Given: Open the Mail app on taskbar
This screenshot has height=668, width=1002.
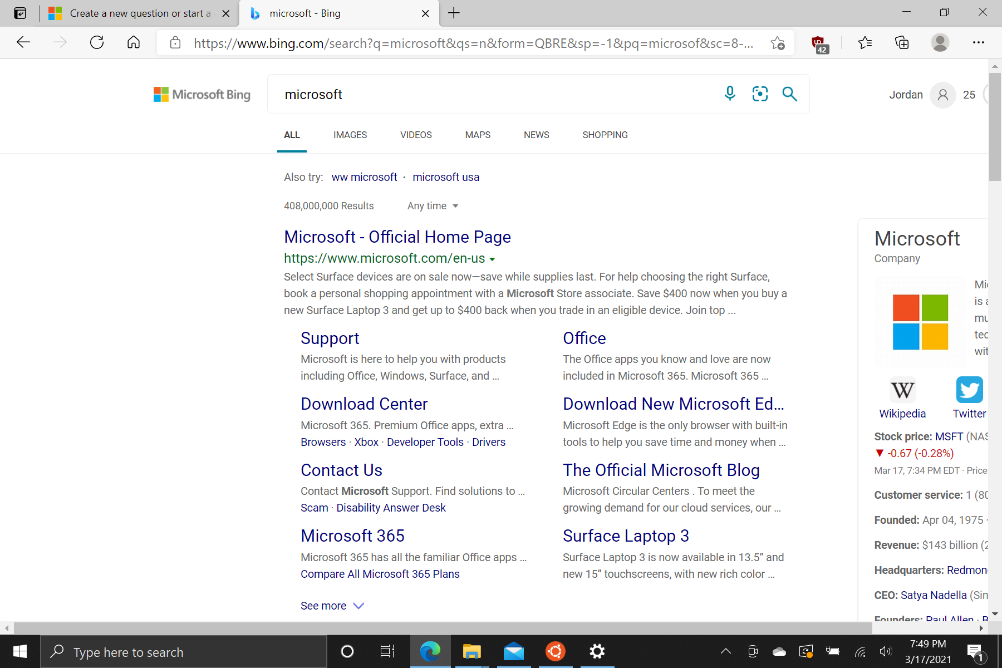Looking at the screenshot, I should coord(514,651).
